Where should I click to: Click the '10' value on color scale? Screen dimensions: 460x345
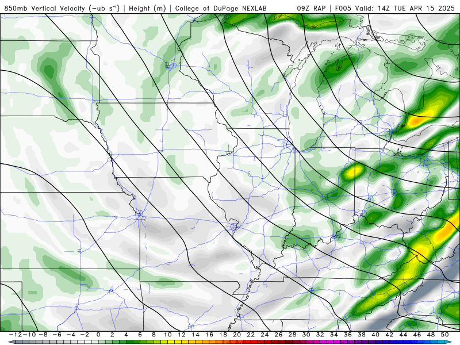point(167,335)
